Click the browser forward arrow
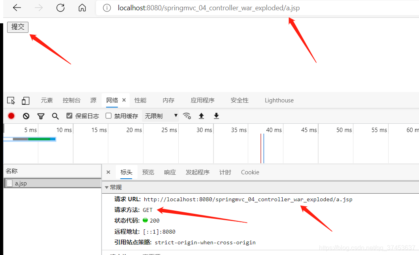Screen dimensions: 419x255 tap(39, 8)
